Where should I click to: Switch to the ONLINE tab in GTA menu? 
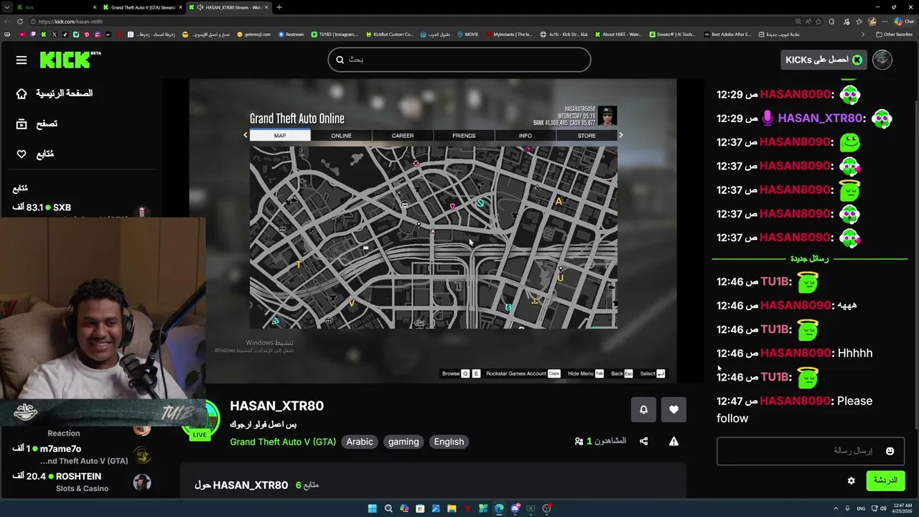point(341,135)
